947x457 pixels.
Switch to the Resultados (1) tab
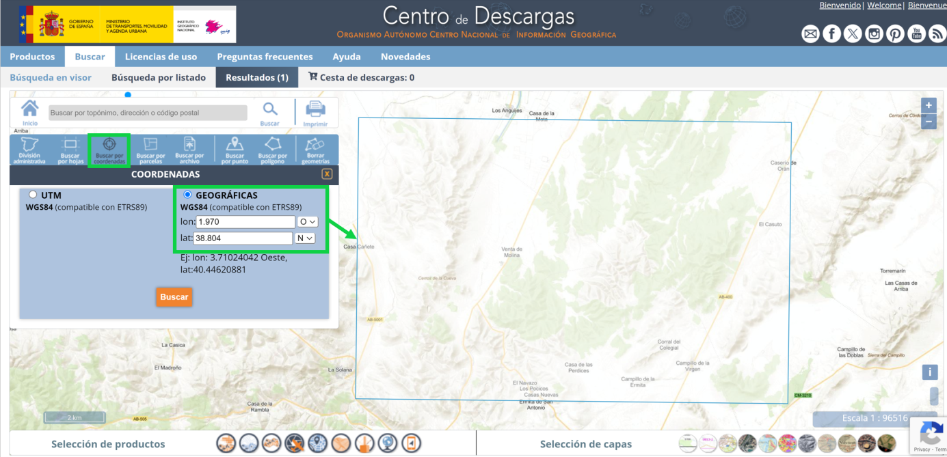[256, 77]
